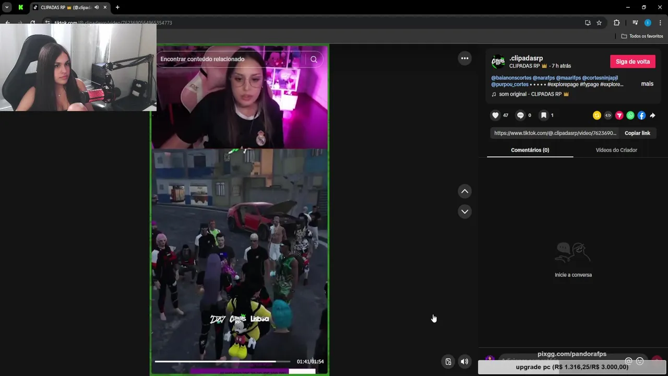
Task: Open the @purpou_cortes mention
Action: coord(510,85)
